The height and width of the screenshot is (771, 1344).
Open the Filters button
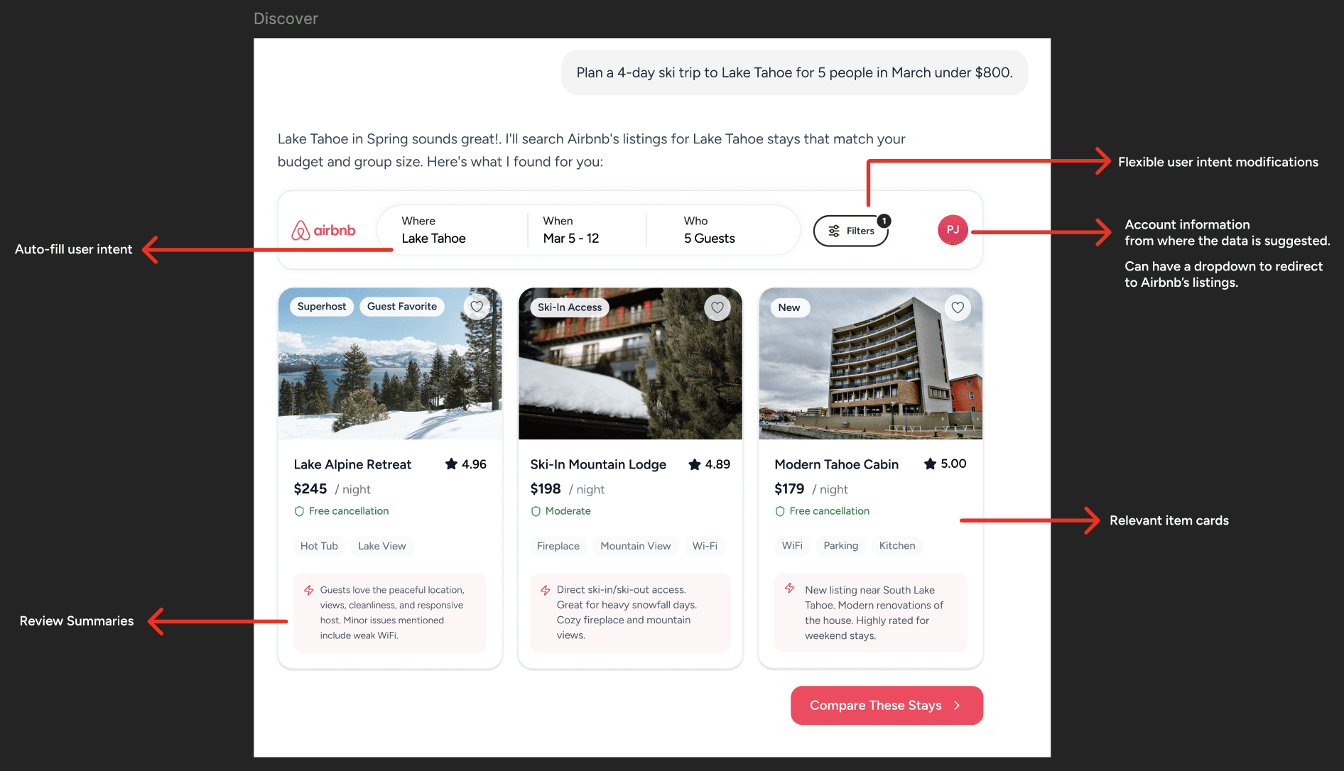[x=851, y=231]
